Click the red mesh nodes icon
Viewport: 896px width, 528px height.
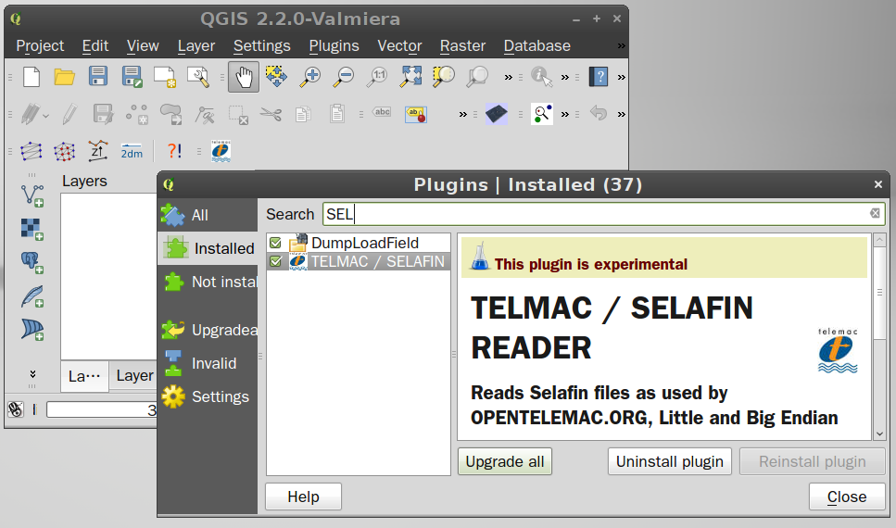65,151
